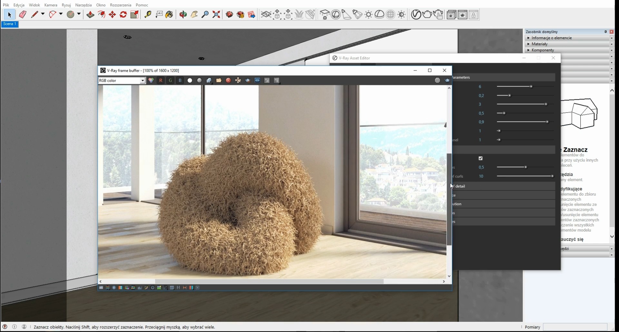This screenshot has width=619, height=332.
Task: Switch to Scena 1 tab
Action: [x=10, y=24]
